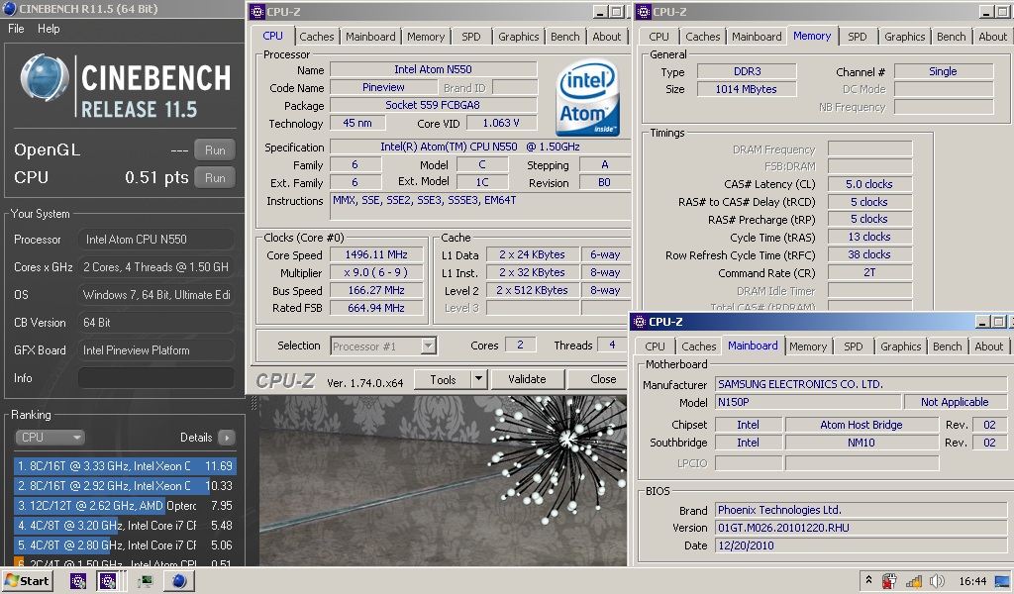Switch to Cinebench from the taskbar icon
This screenshot has height=594, width=1014.
point(179,581)
